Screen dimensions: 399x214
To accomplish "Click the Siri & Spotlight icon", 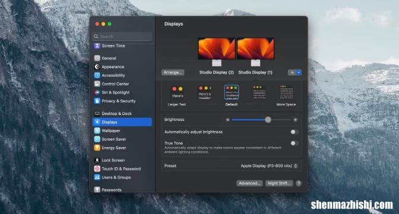I will coord(97,92).
